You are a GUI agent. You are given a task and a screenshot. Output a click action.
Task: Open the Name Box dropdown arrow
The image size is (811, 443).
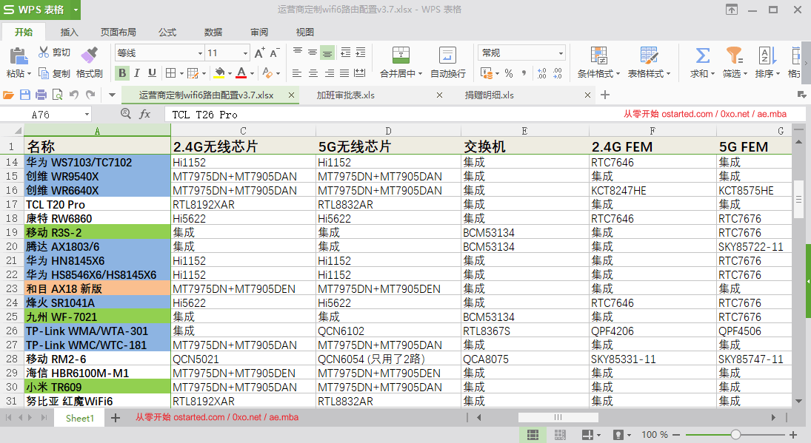[87, 114]
